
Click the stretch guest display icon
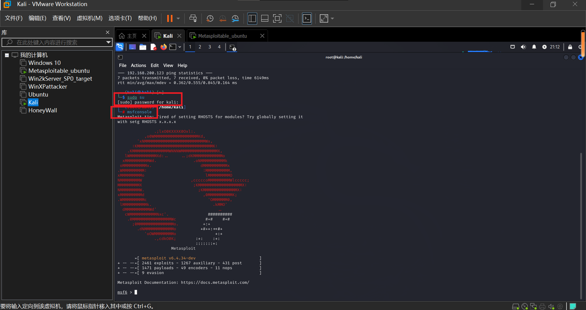324,19
